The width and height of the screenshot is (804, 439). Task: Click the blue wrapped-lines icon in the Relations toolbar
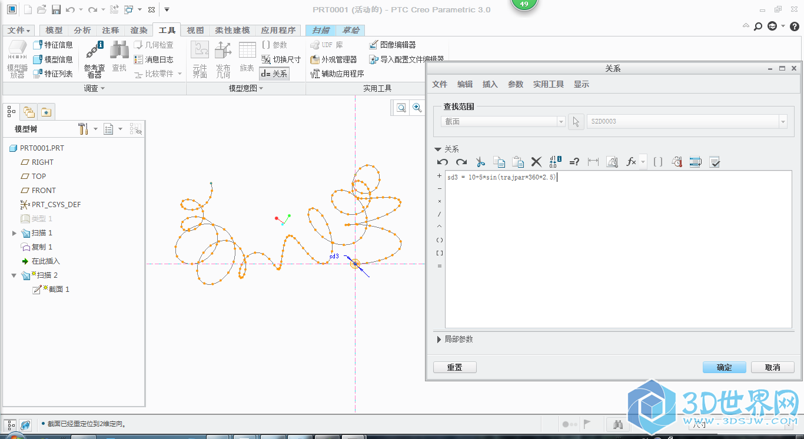[x=696, y=162]
